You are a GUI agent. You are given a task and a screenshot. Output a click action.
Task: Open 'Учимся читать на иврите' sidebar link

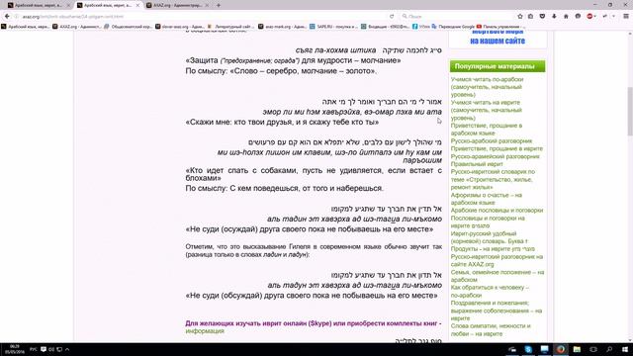(486, 110)
